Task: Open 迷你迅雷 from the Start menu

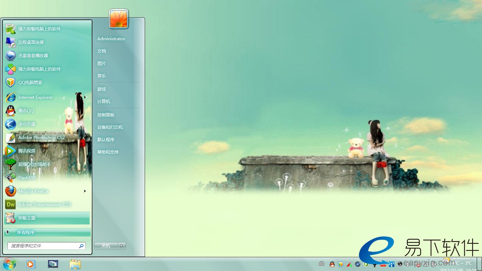Action: (x=26, y=124)
